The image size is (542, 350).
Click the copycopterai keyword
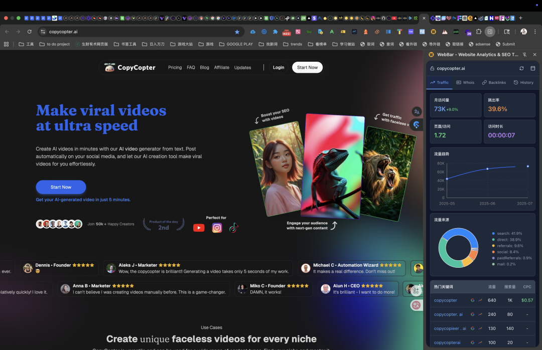[x=447, y=343]
